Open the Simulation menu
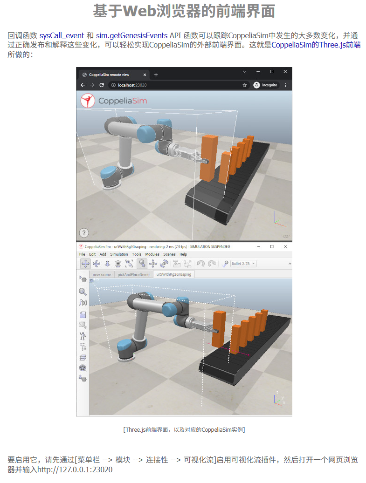This screenshot has height=483, width=366. 119,254
